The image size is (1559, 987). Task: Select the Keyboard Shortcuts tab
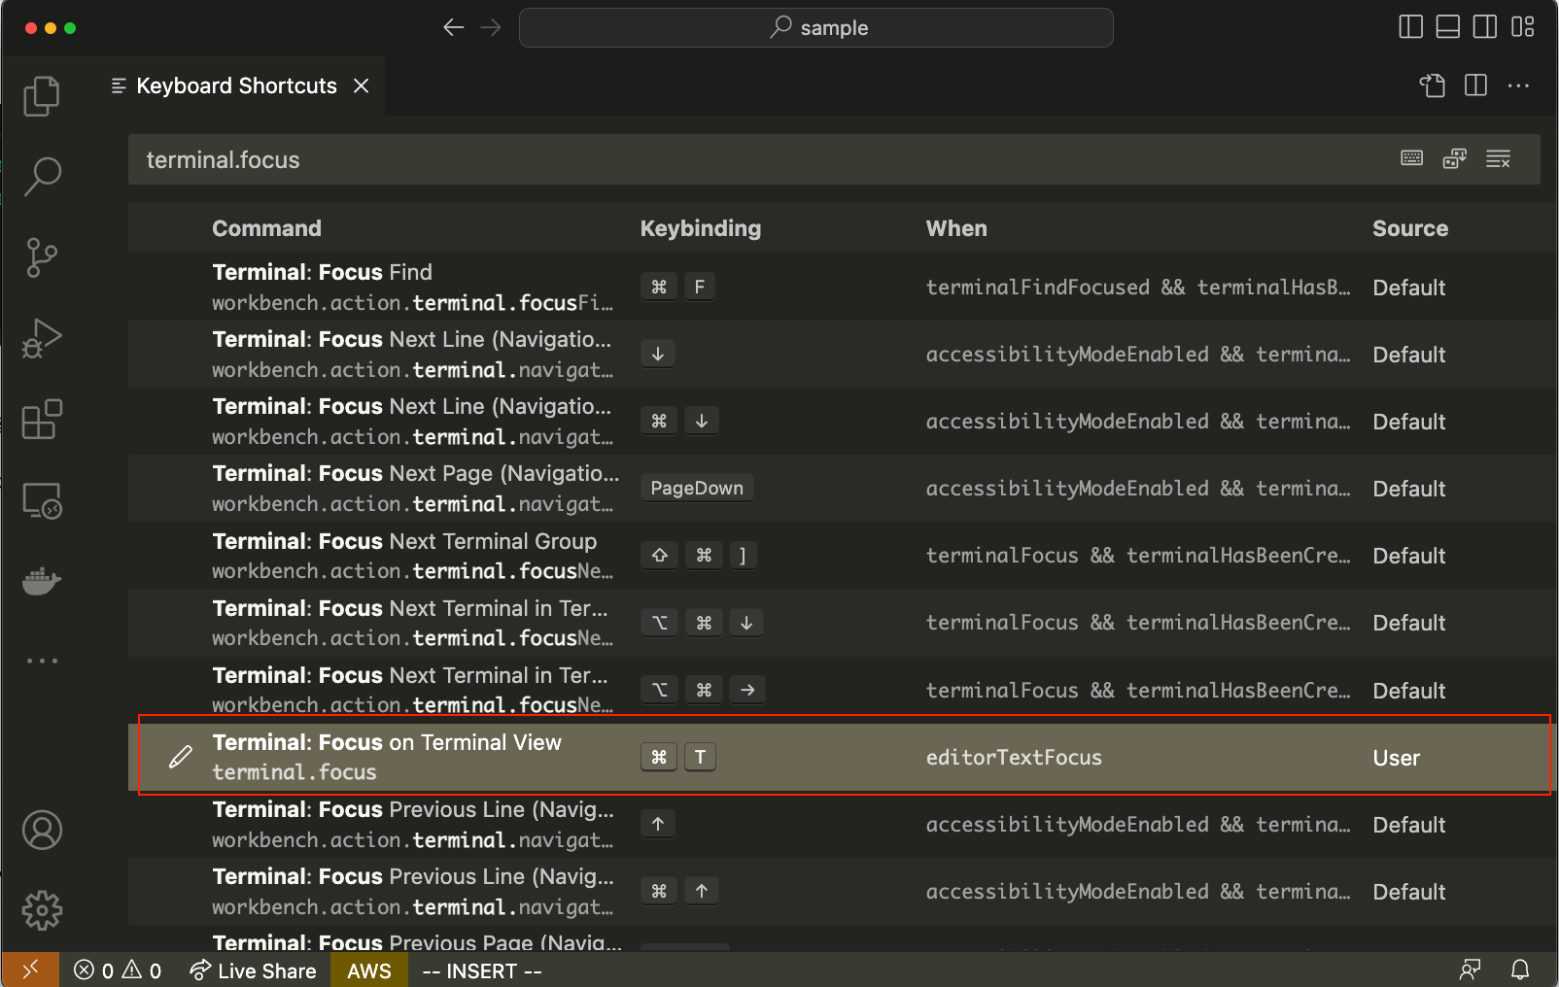tap(235, 85)
